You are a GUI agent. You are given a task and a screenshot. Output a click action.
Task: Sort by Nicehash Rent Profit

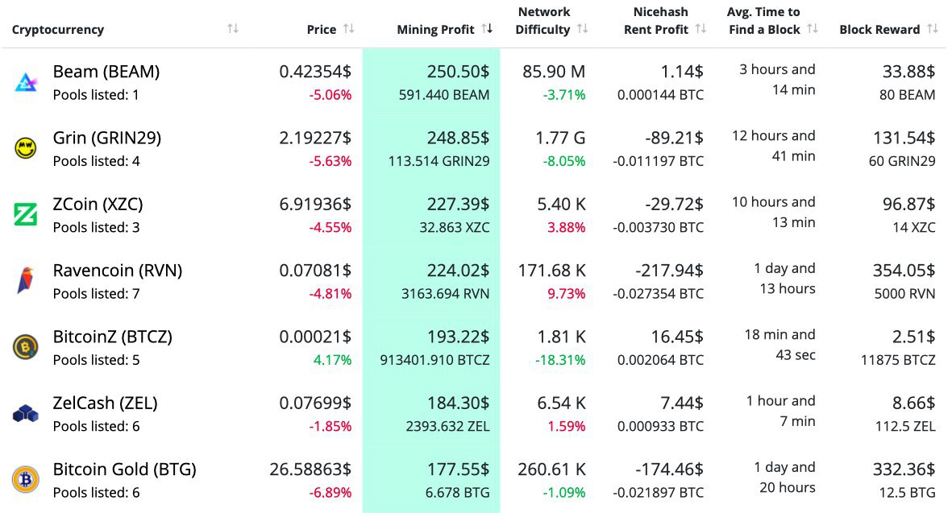[x=700, y=29]
